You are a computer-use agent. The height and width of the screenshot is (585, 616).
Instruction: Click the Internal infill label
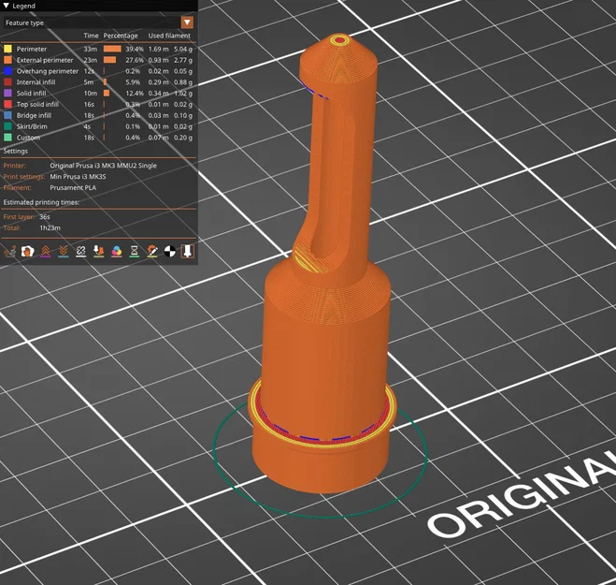[36, 82]
